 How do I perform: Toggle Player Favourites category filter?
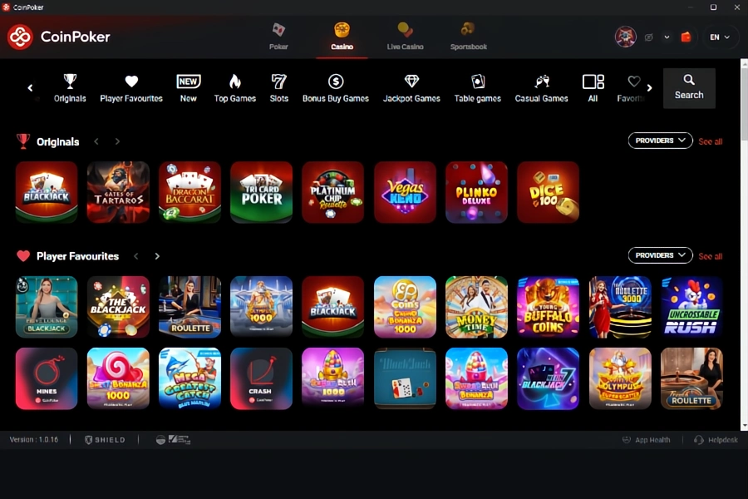click(130, 82)
